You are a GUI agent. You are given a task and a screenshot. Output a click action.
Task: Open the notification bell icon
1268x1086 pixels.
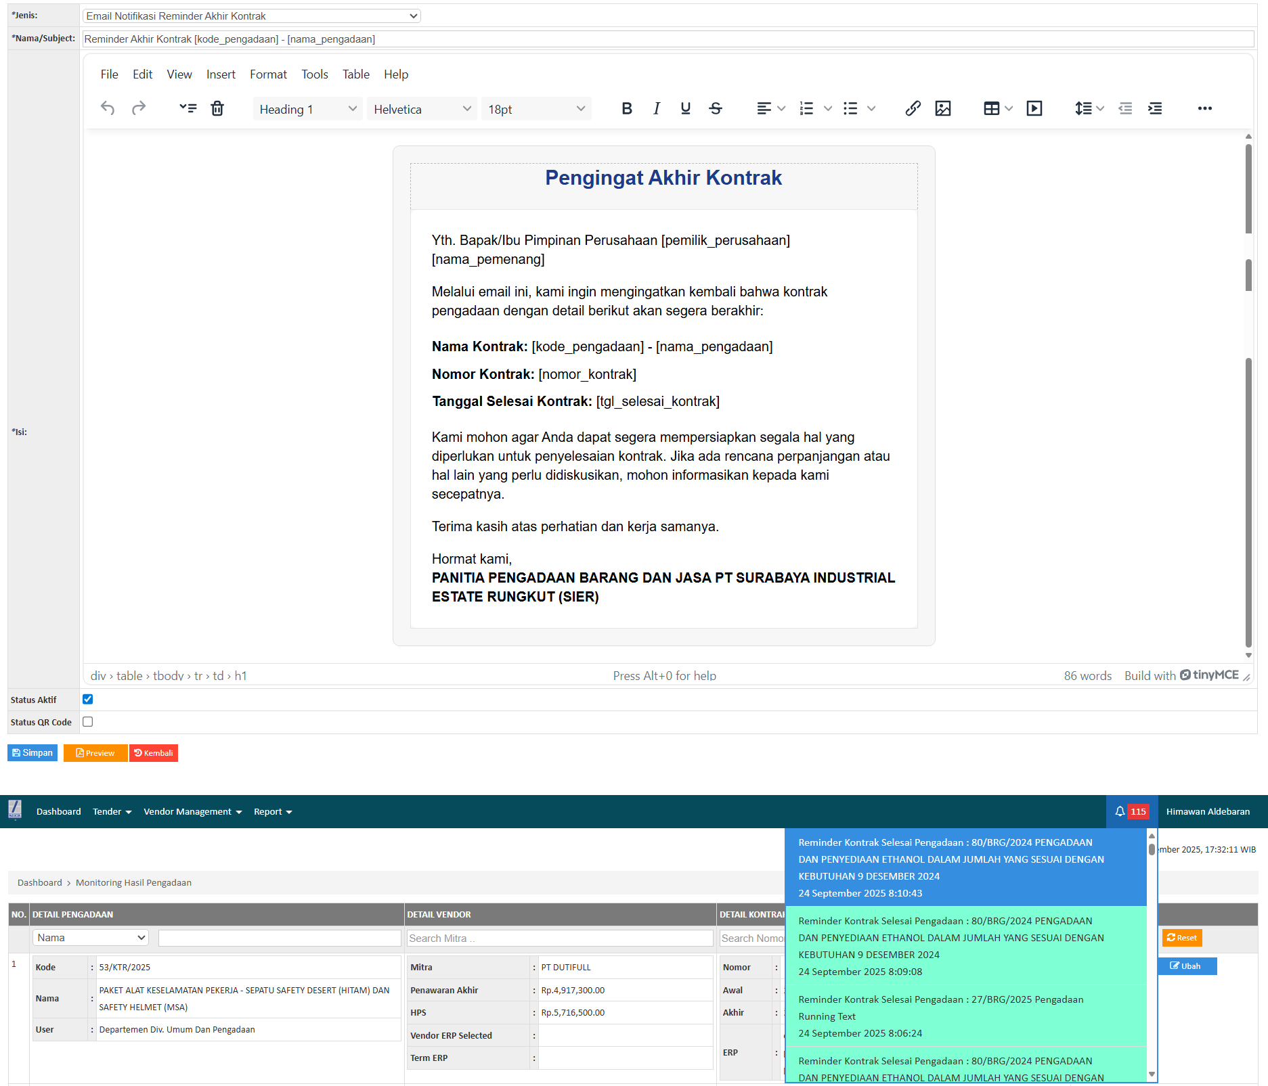1120,811
